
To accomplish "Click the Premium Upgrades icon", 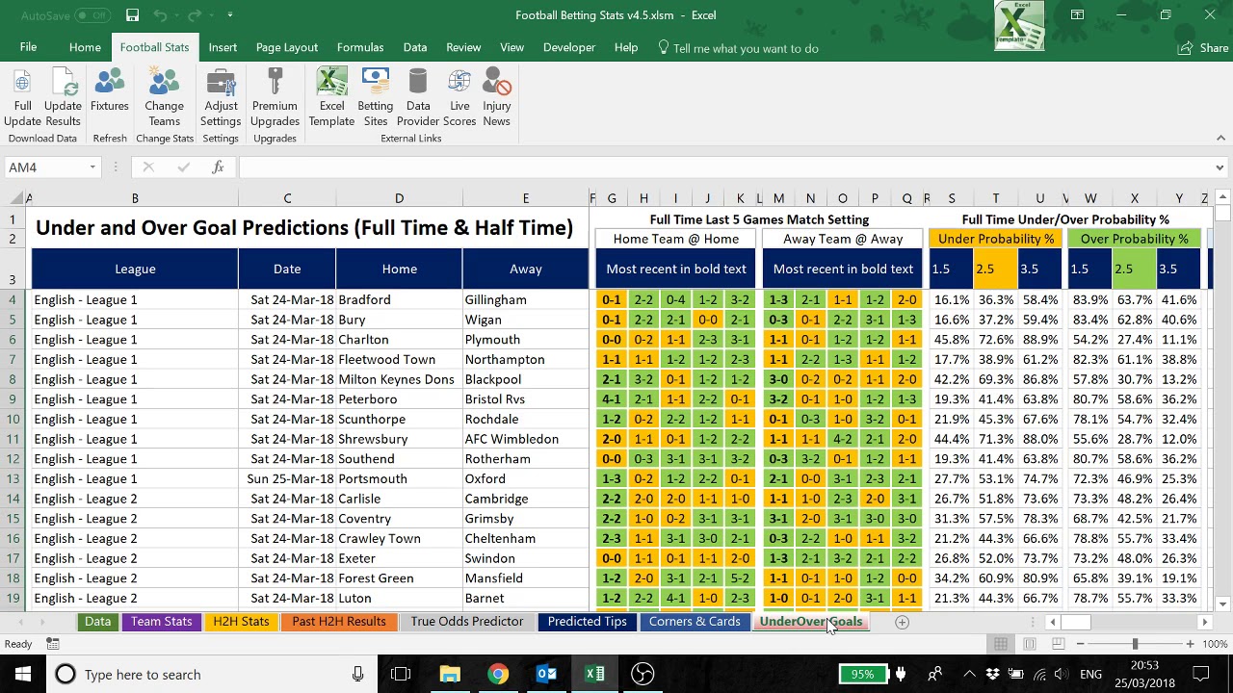I will click(275, 98).
